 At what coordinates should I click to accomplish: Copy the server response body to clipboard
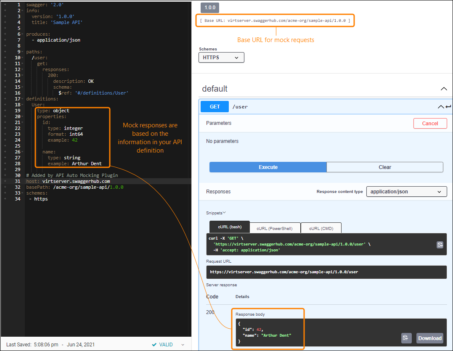[x=406, y=338]
